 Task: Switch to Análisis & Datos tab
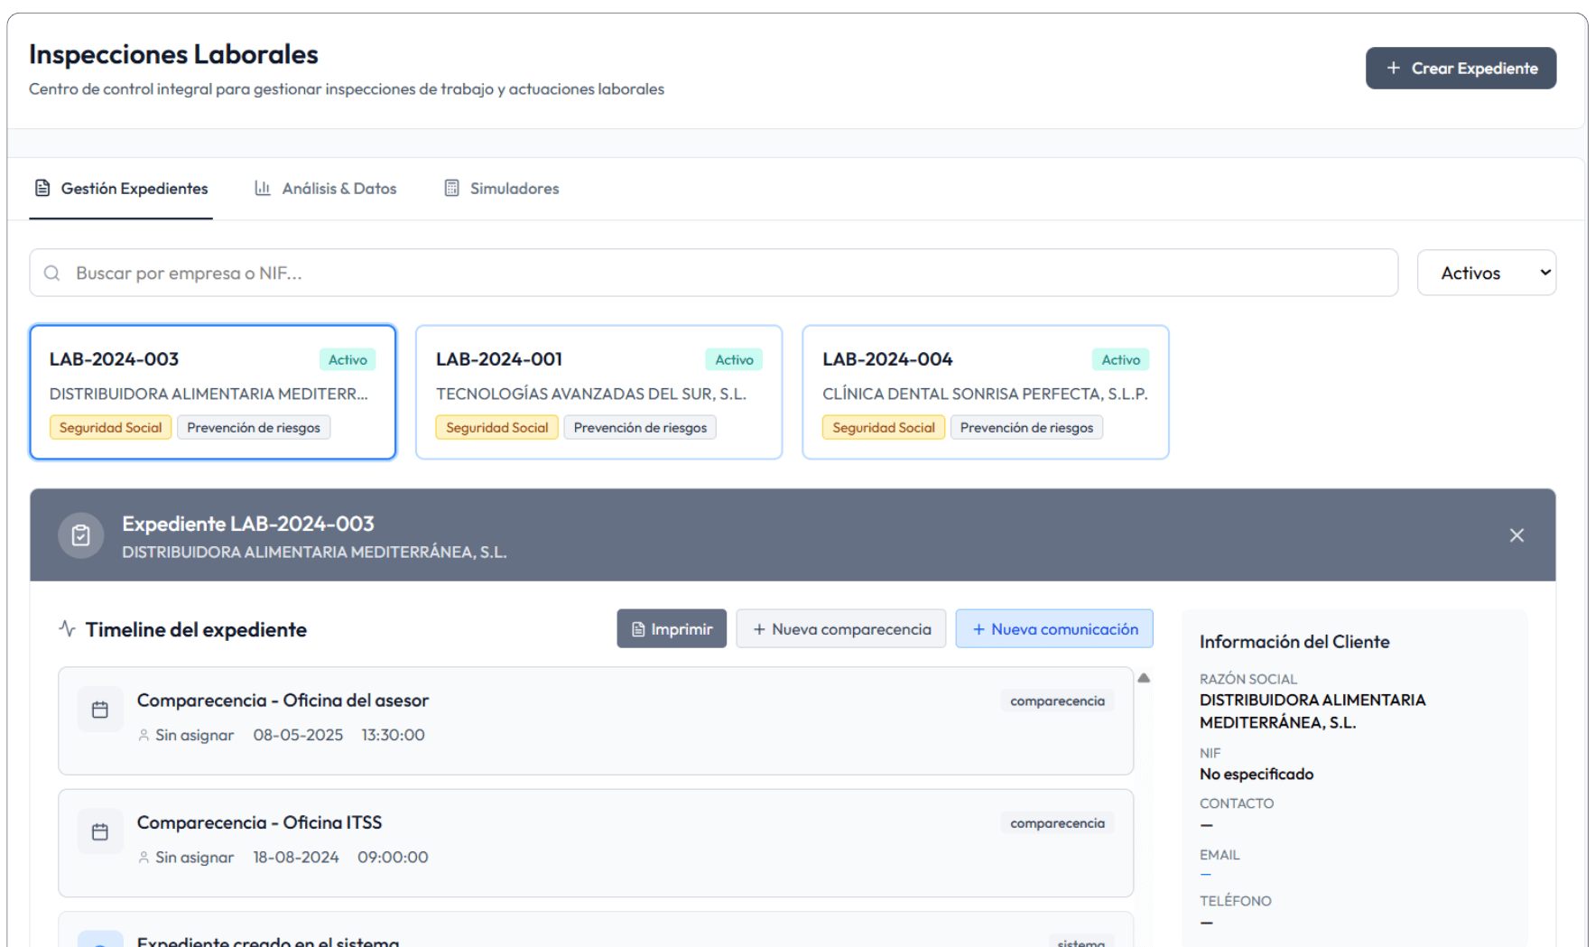click(x=326, y=189)
